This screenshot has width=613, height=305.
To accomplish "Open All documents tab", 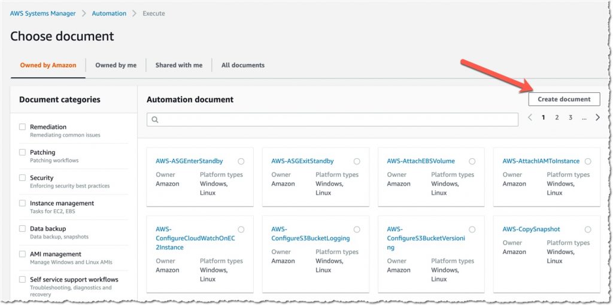I will [x=243, y=65].
